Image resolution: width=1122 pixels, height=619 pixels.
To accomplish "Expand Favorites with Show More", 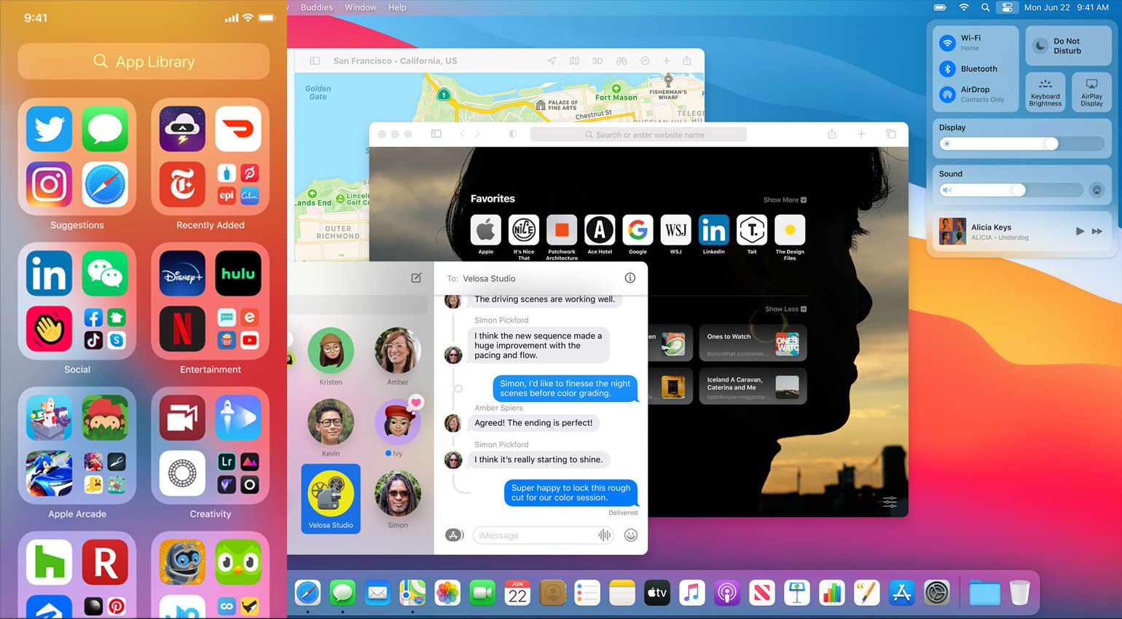I will click(x=784, y=200).
